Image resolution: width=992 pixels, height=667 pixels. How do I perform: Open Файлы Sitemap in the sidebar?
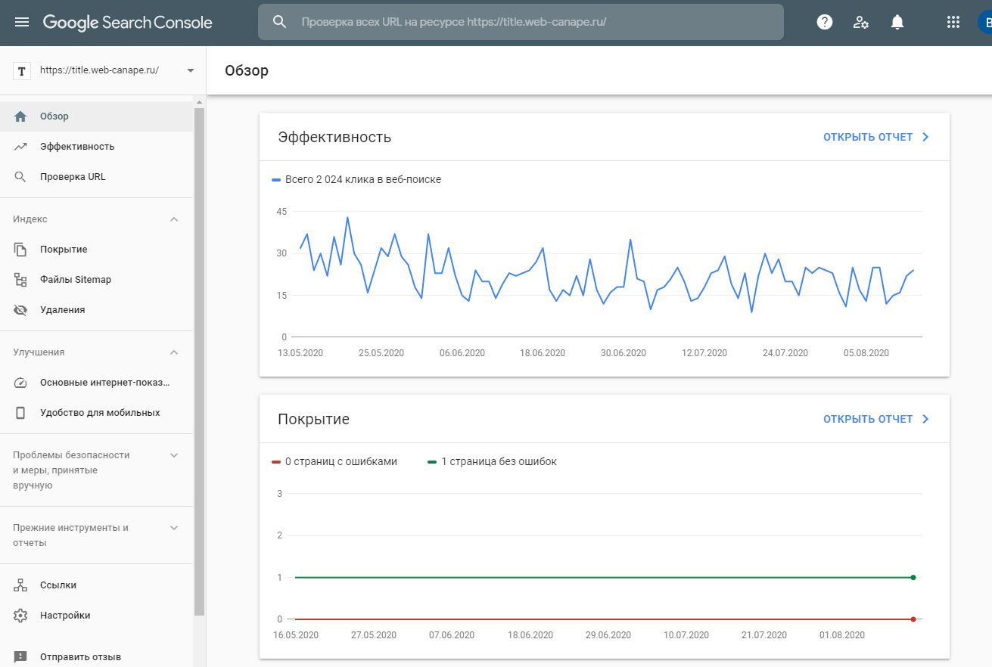pos(97,280)
